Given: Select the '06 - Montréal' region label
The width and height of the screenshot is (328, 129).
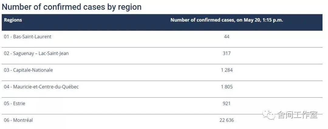Looking at the screenshot, I should 18,120.
